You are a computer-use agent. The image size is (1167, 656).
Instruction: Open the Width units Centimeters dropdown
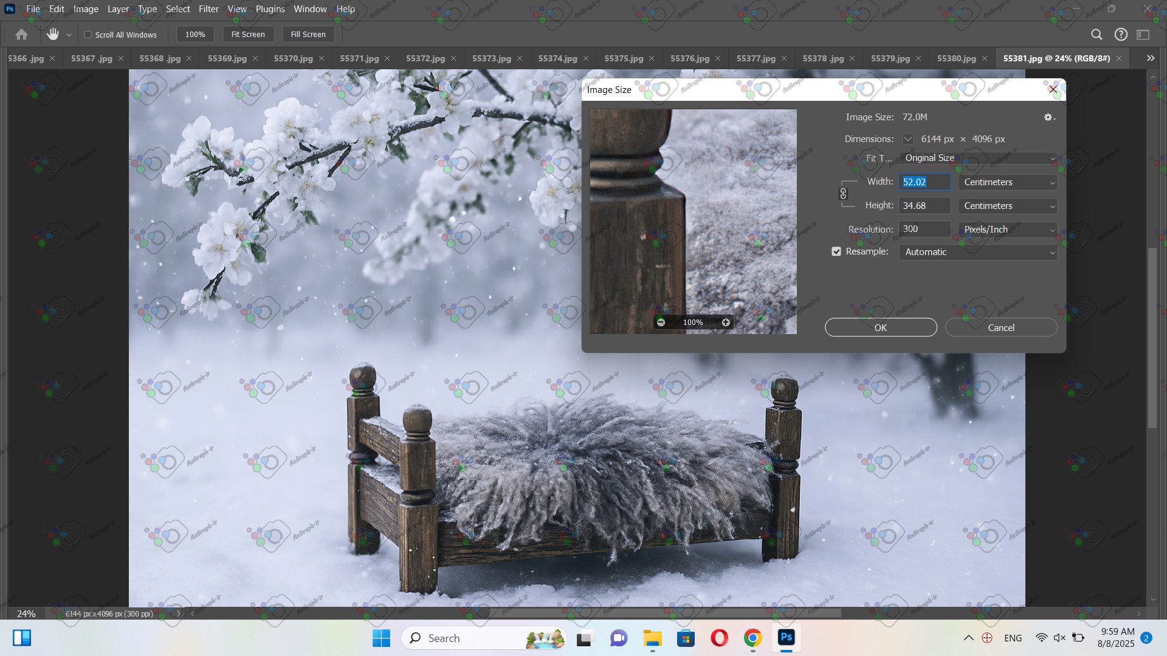coord(1008,182)
